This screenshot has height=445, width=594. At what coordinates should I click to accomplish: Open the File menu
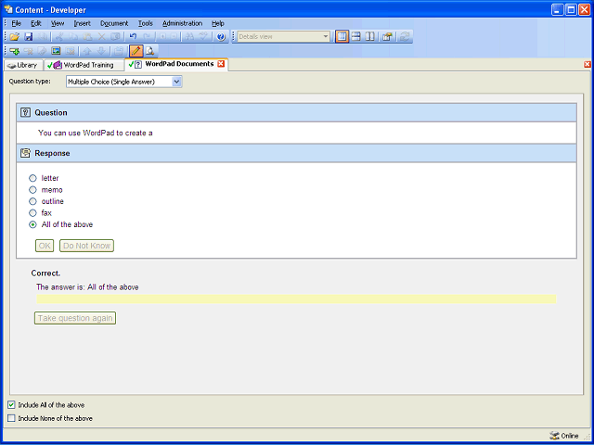pyautogui.click(x=17, y=23)
